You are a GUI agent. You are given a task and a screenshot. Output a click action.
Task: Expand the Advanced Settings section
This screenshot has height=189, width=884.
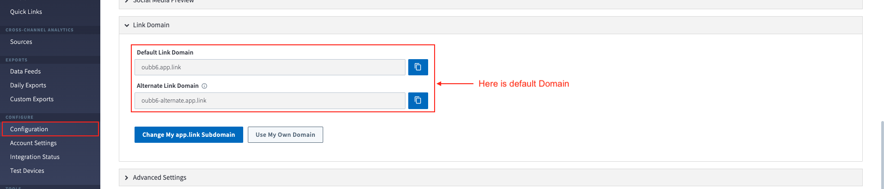click(127, 178)
